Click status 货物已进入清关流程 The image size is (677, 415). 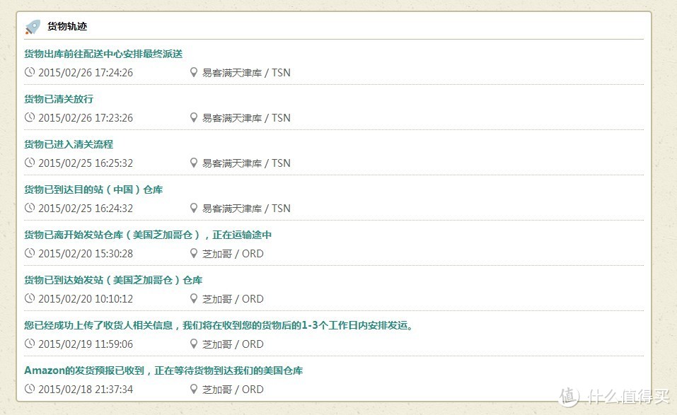(x=69, y=144)
